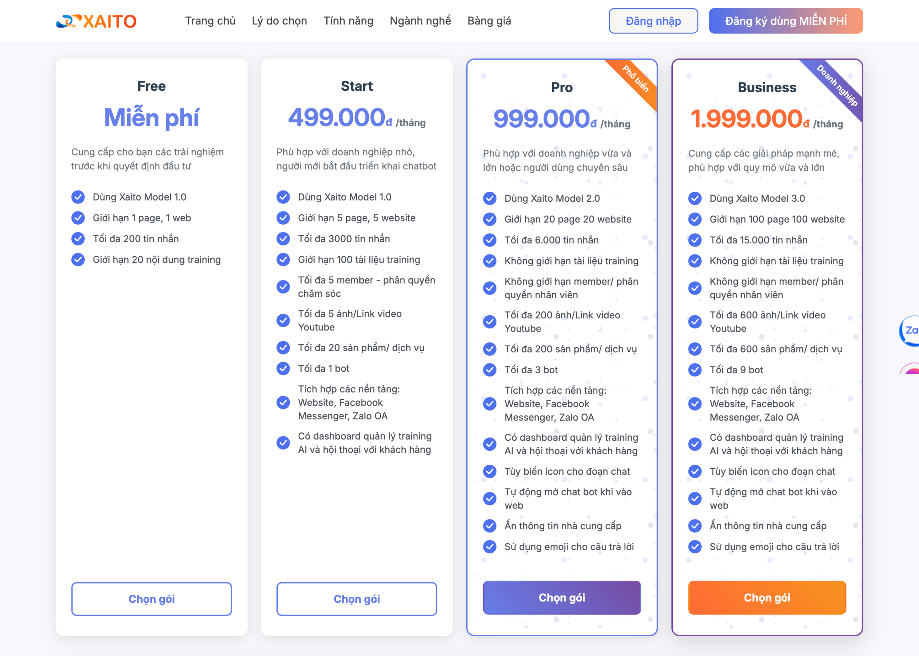
Task: Click the Phổ biến ribbon on Pro plan
Action: (x=636, y=80)
